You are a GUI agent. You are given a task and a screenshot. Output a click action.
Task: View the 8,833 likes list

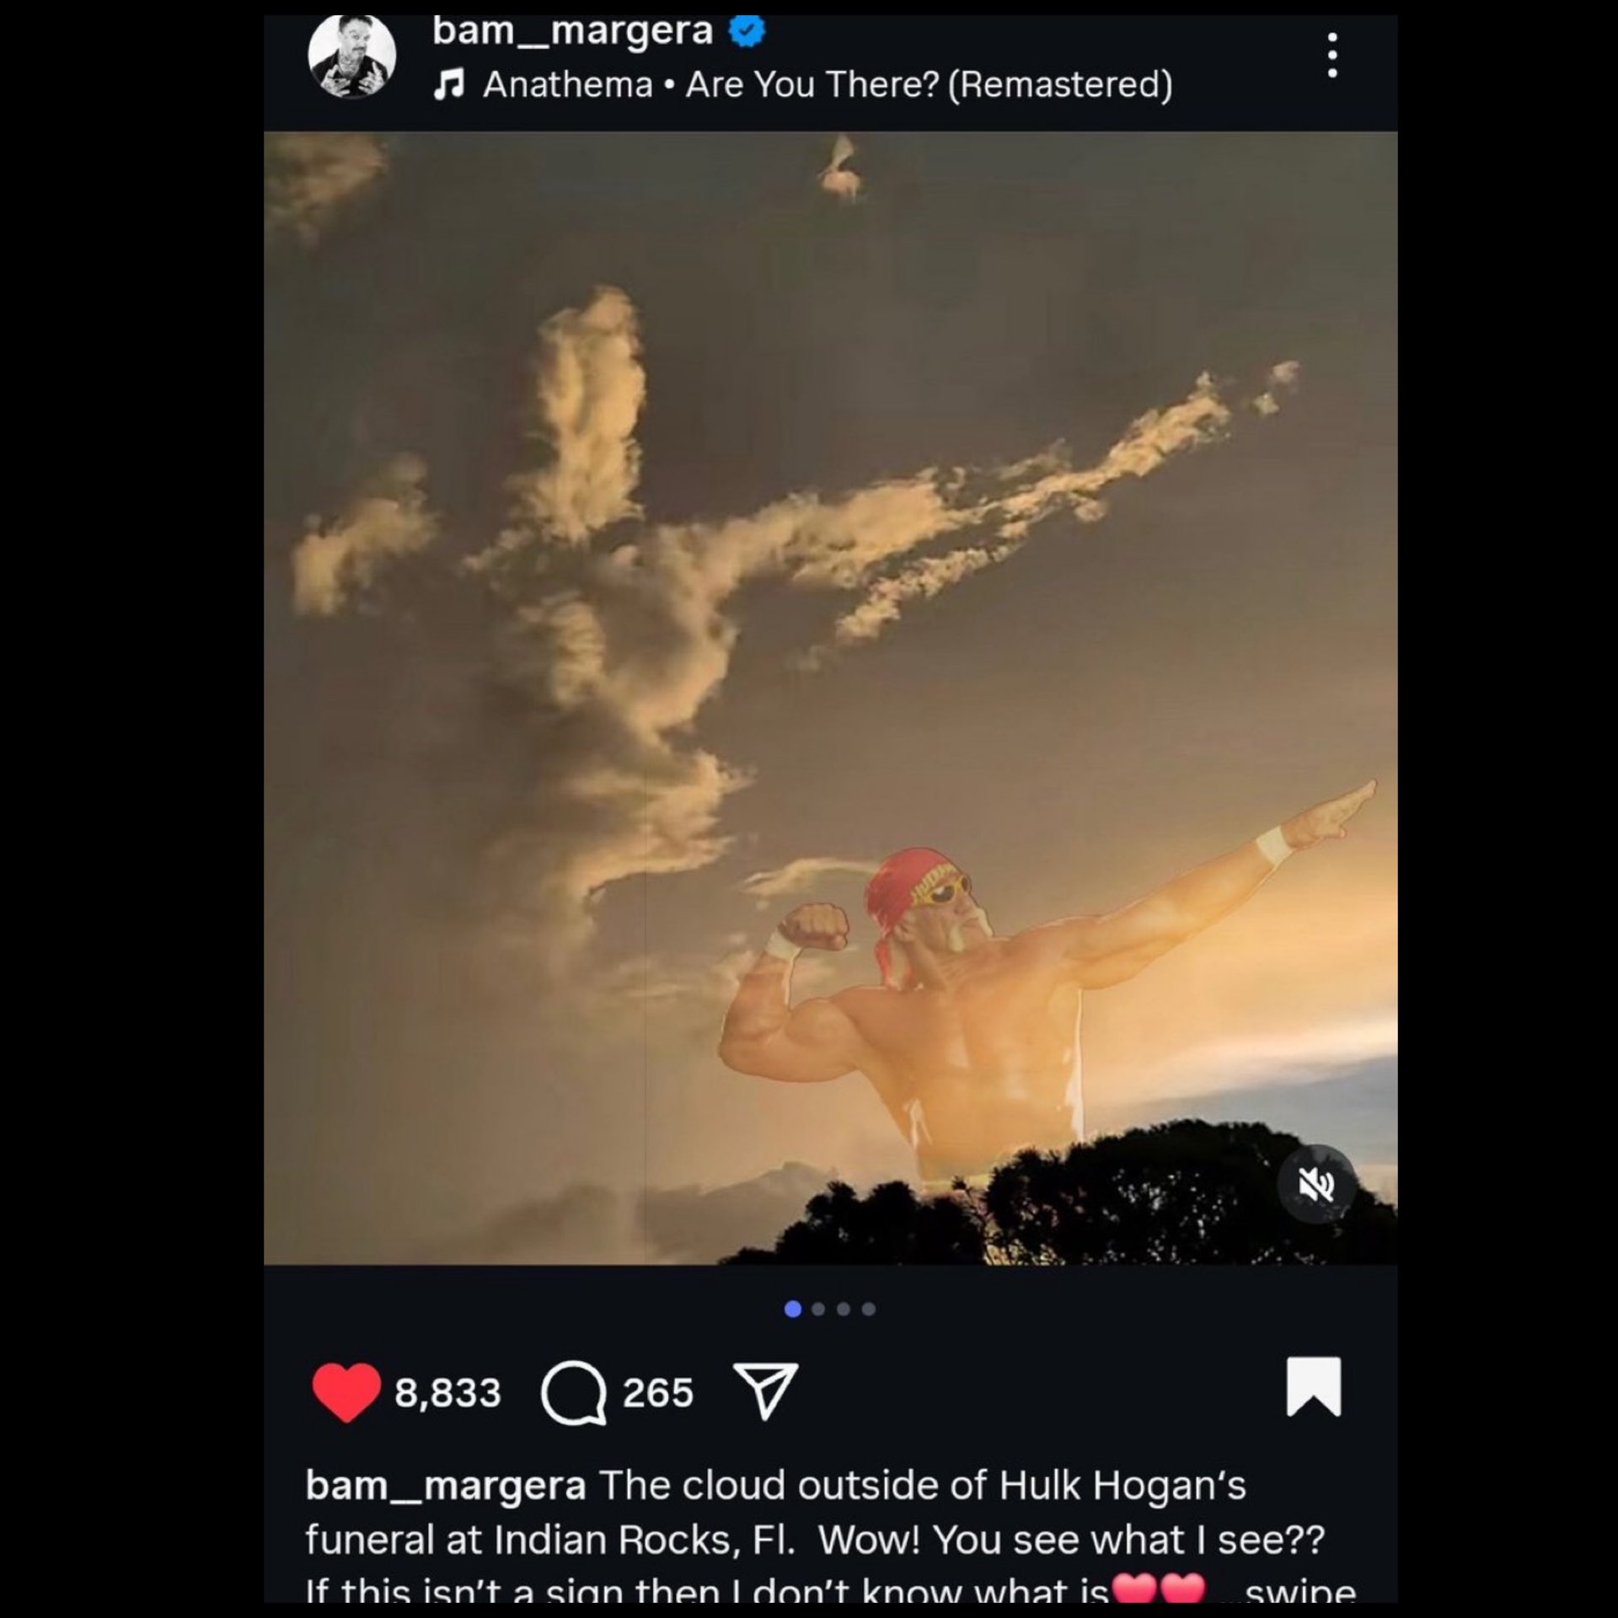pos(447,1393)
